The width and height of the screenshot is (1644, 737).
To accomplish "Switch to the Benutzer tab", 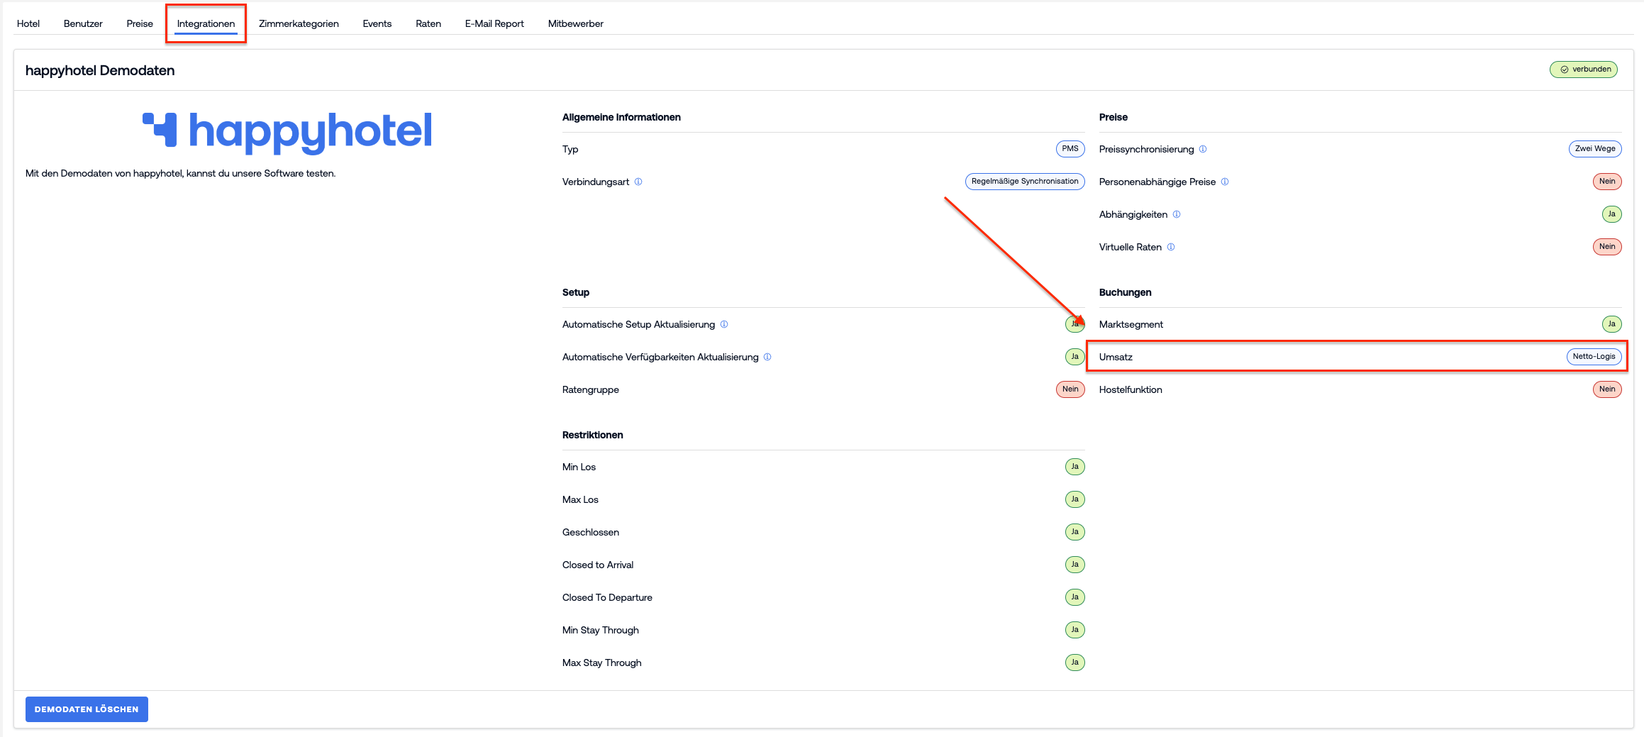I will (83, 23).
